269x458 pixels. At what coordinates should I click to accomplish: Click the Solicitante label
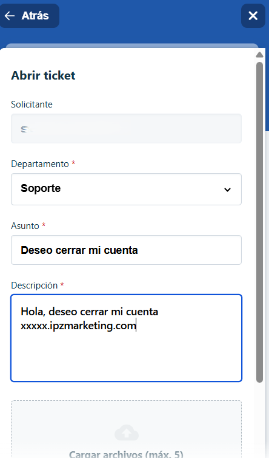point(32,104)
